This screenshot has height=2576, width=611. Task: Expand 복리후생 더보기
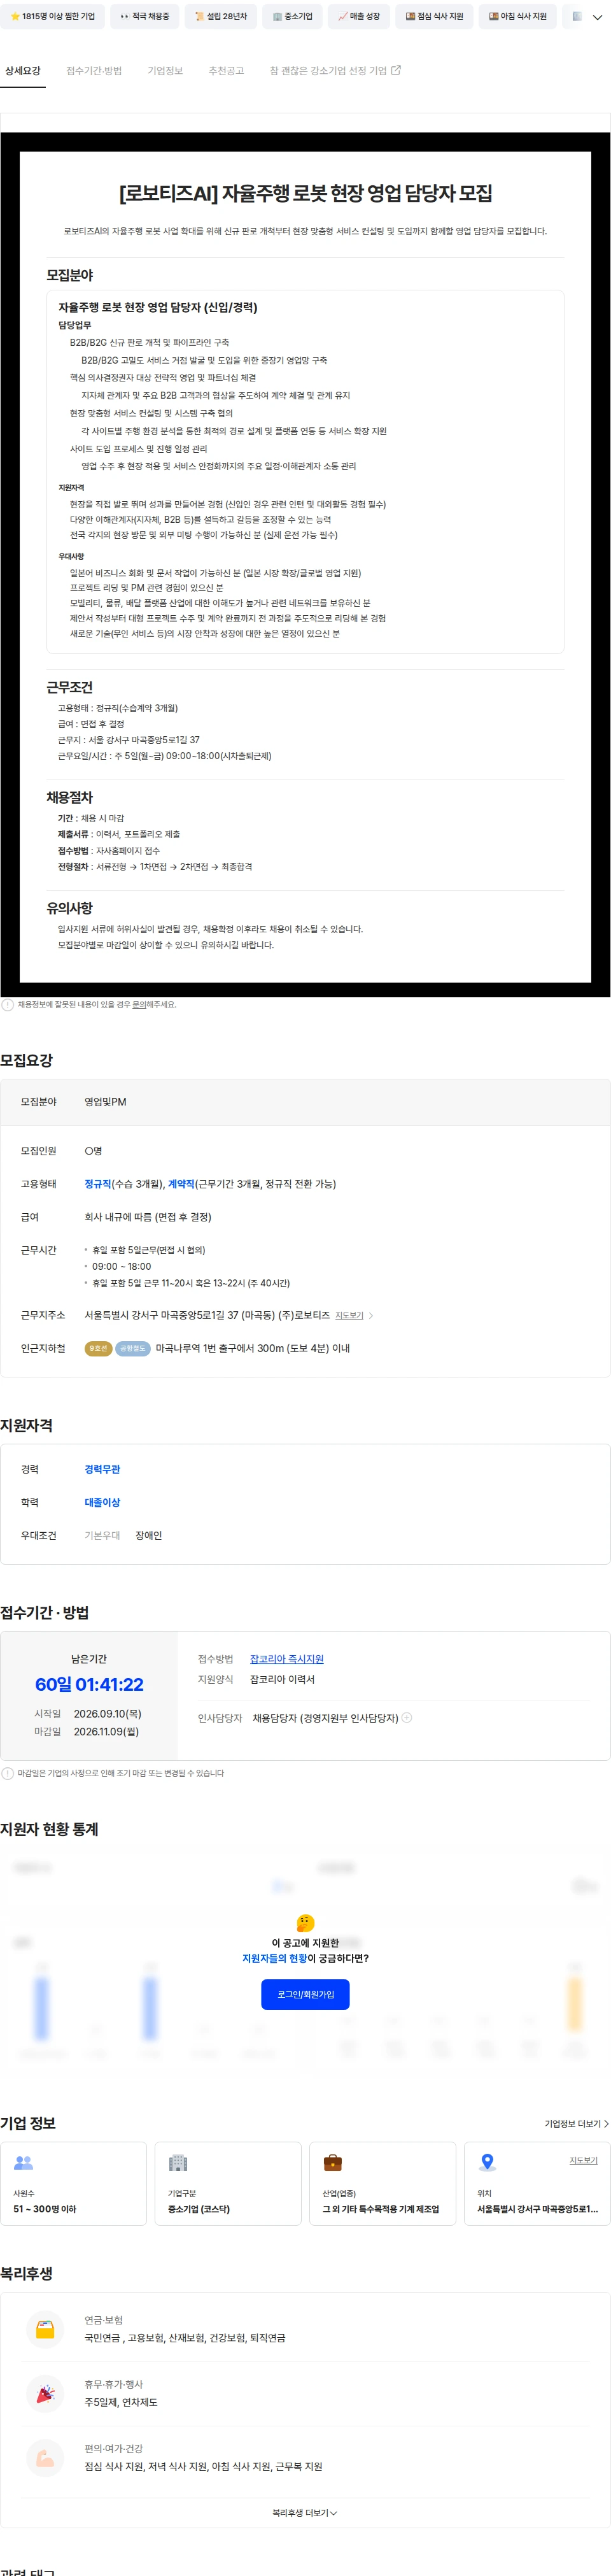coord(305,2513)
